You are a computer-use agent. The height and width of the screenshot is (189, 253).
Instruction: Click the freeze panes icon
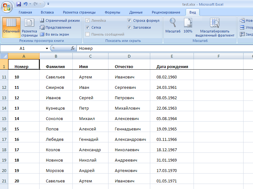(x=242, y=34)
